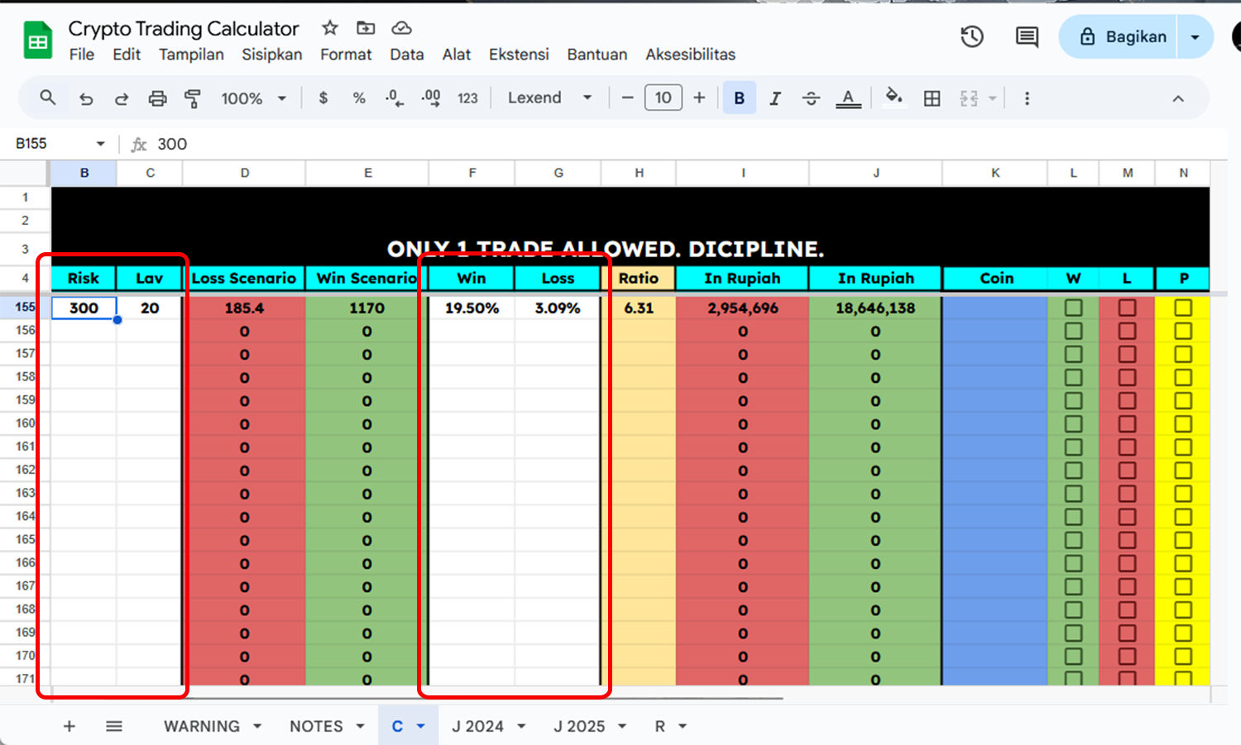Tick the W checkbox in row 158
The height and width of the screenshot is (745, 1241).
pos(1073,377)
